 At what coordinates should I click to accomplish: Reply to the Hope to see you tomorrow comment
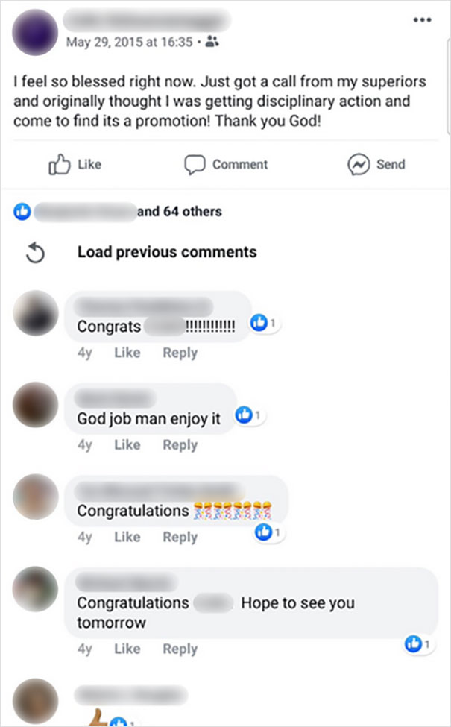[180, 649]
